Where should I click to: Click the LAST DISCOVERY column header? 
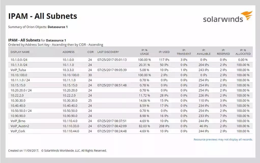coord(108,52)
